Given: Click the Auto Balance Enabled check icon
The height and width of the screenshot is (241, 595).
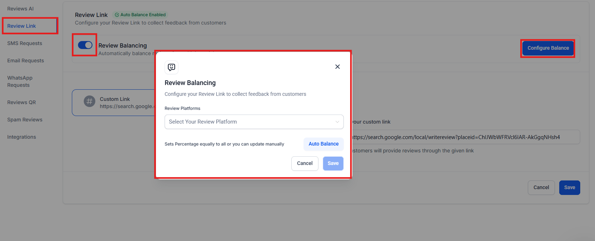Looking at the screenshot, I should [117, 15].
